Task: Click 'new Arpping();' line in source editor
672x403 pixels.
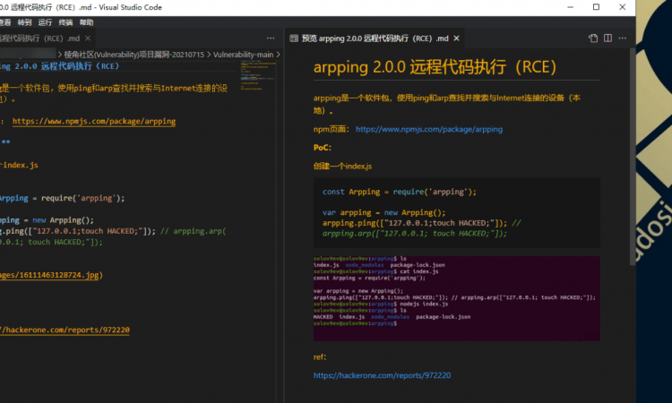Action: (47, 220)
